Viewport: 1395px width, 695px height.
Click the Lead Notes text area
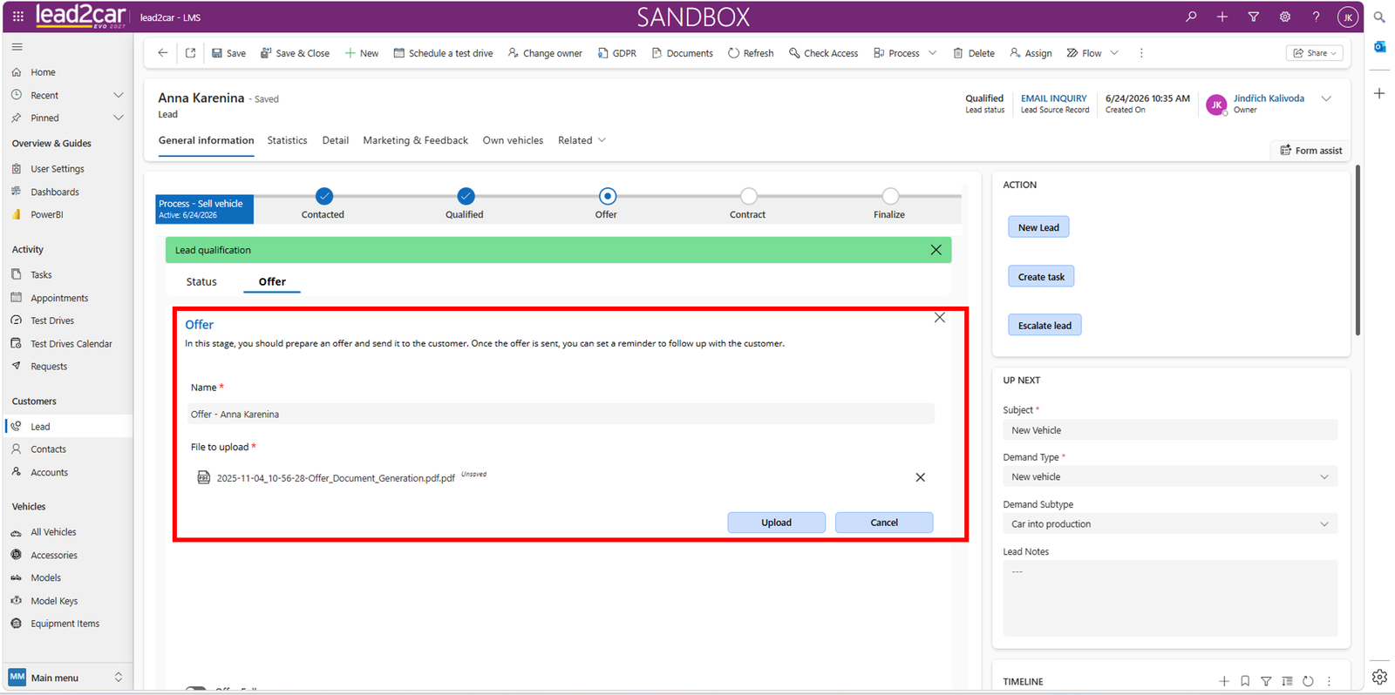[x=1170, y=597]
